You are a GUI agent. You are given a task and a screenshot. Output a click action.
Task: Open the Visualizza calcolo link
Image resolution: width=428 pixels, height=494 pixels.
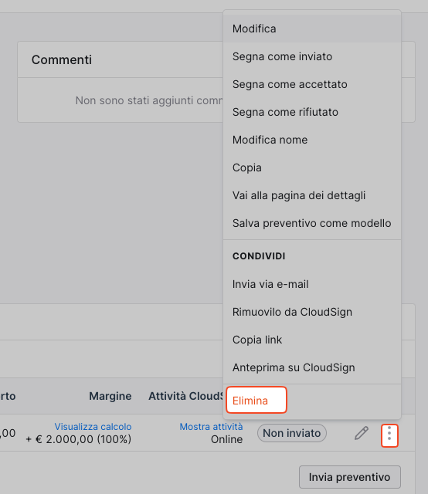tap(93, 427)
